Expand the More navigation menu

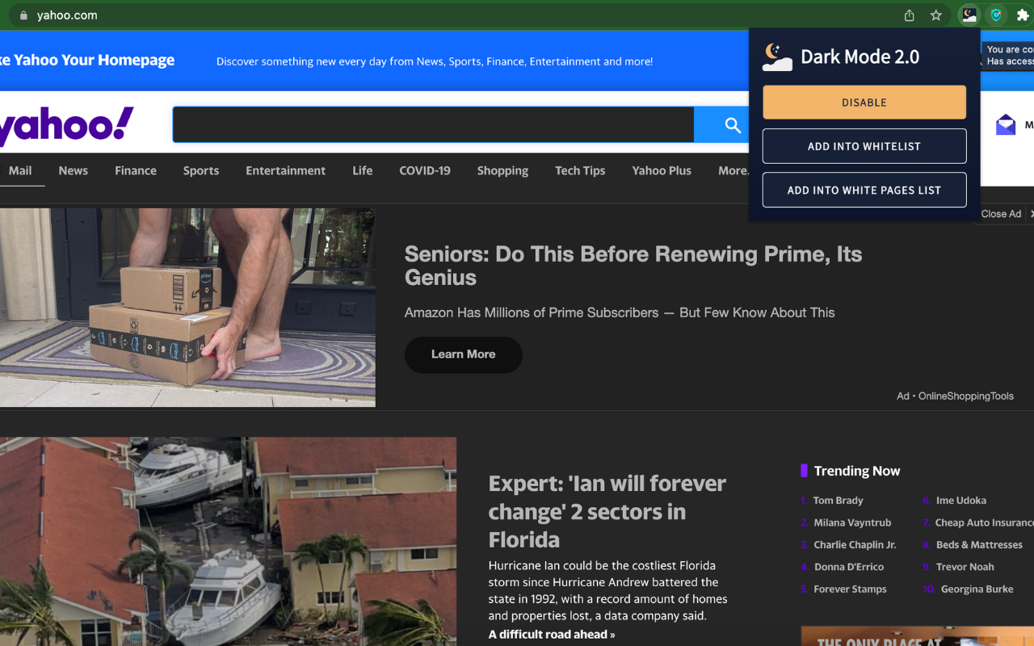tap(733, 170)
